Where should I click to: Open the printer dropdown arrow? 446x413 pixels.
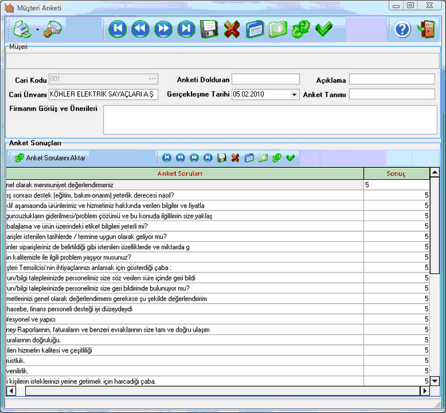(37, 29)
